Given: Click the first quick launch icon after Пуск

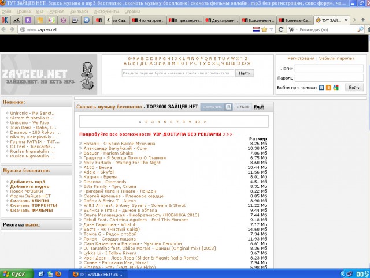Looking at the screenshot, I should coord(41,274).
